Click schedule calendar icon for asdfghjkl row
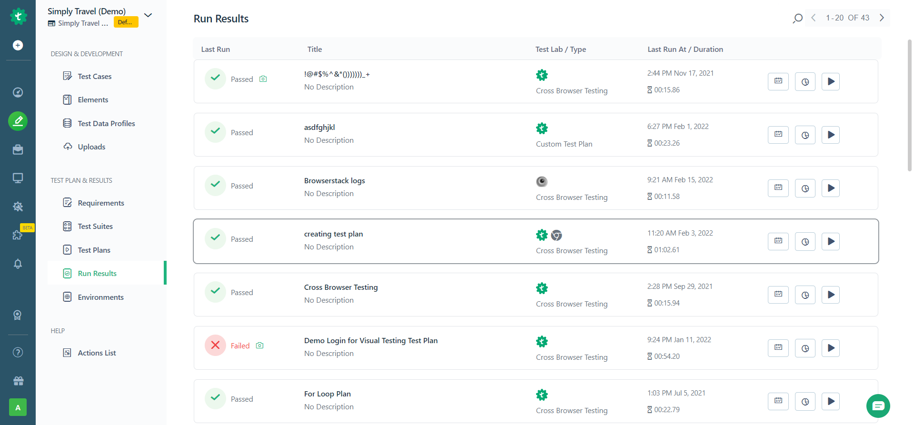 tap(778, 135)
